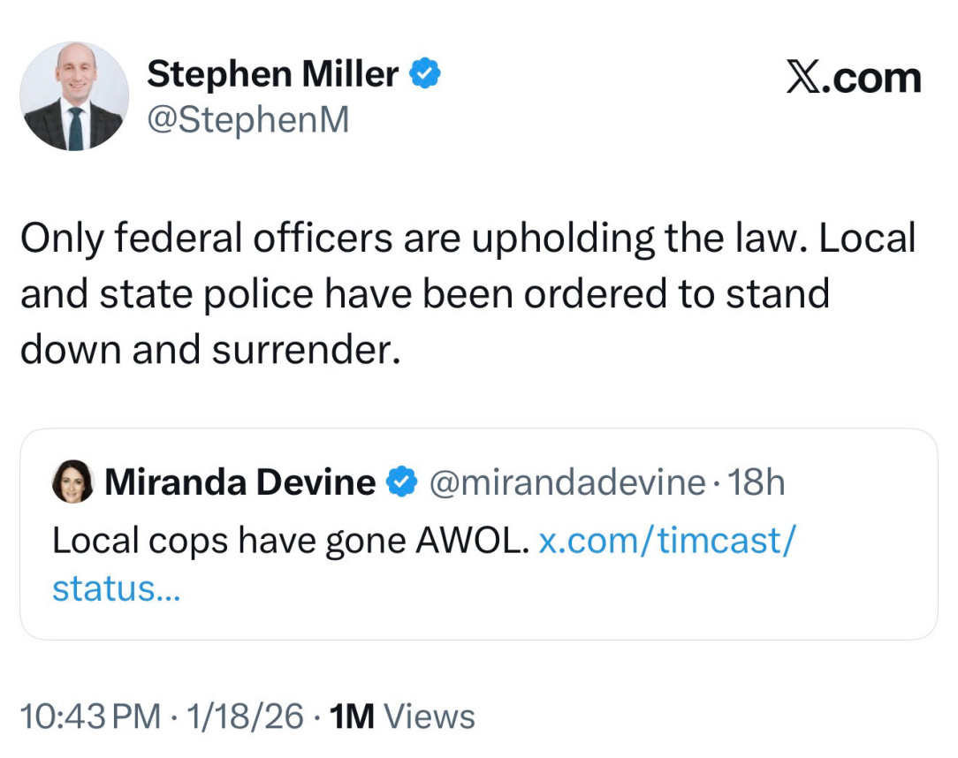Click the Miranda Devine name

point(240,481)
